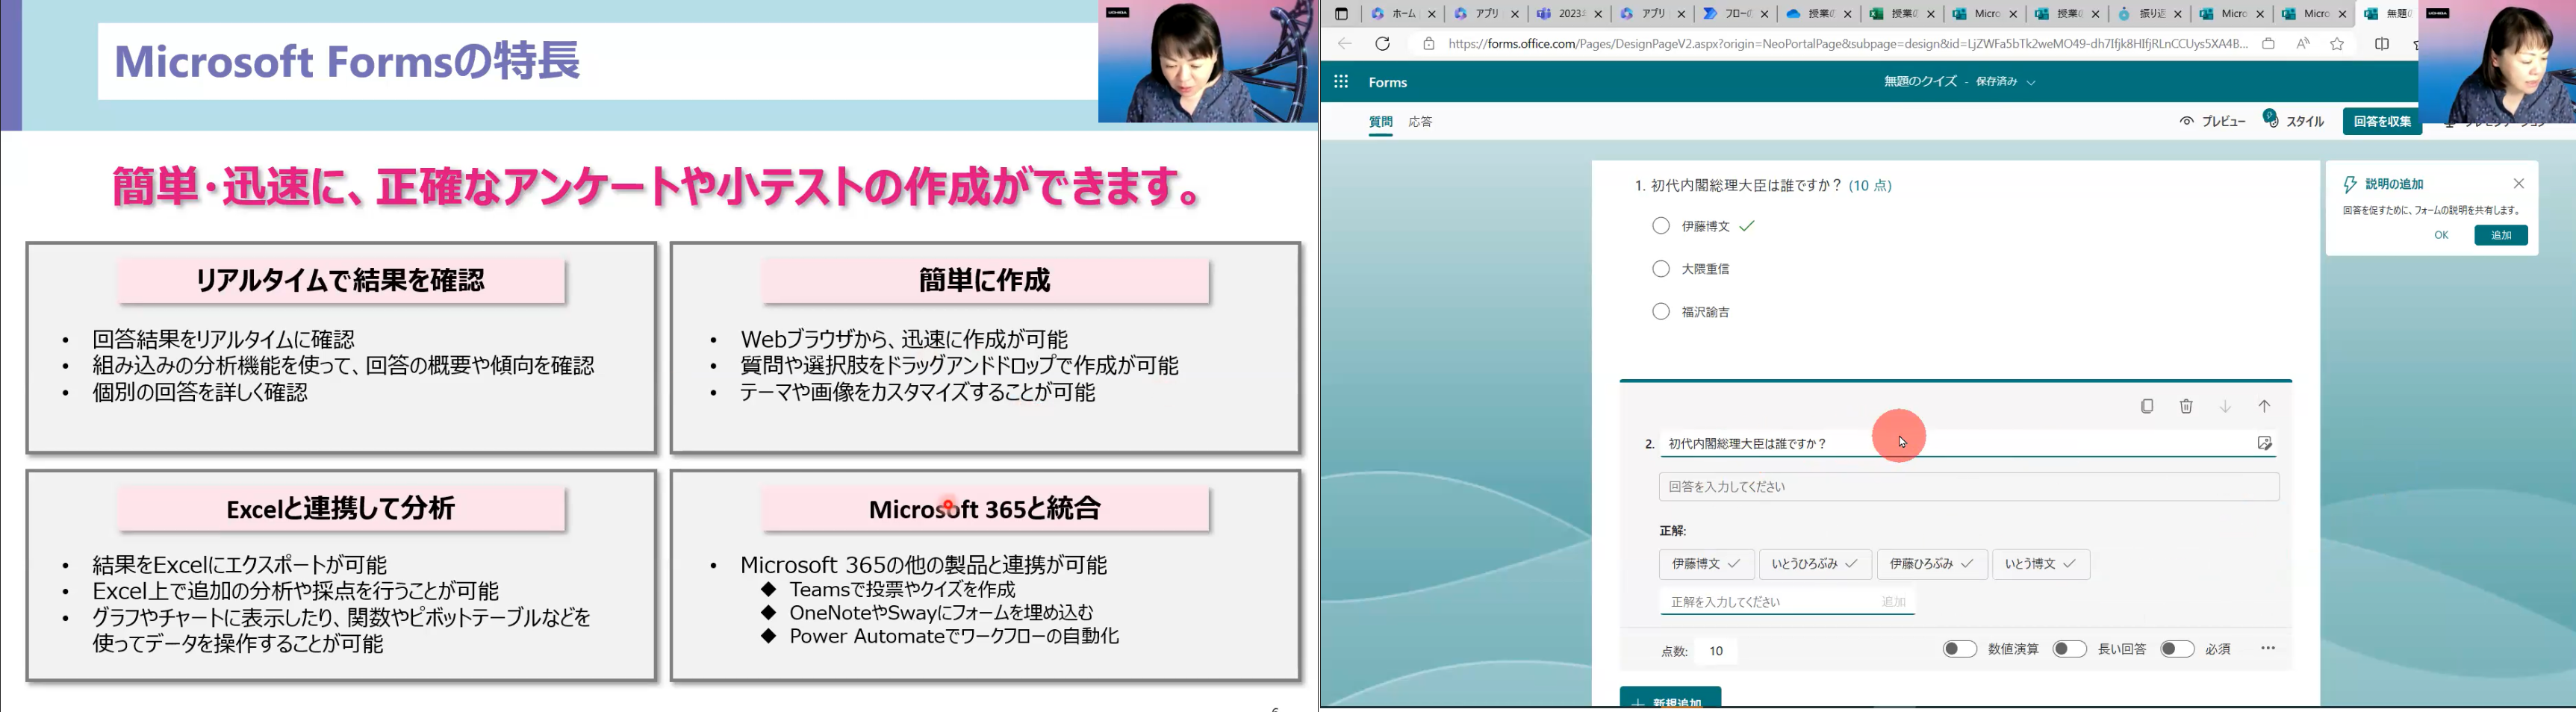
Task: Click slide heading リアルタイムで結果を確認
Action: click(340, 280)
